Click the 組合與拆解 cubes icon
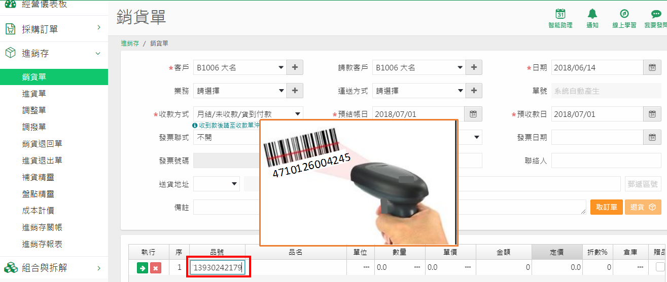Screen dimensions: 667x282 11,267
